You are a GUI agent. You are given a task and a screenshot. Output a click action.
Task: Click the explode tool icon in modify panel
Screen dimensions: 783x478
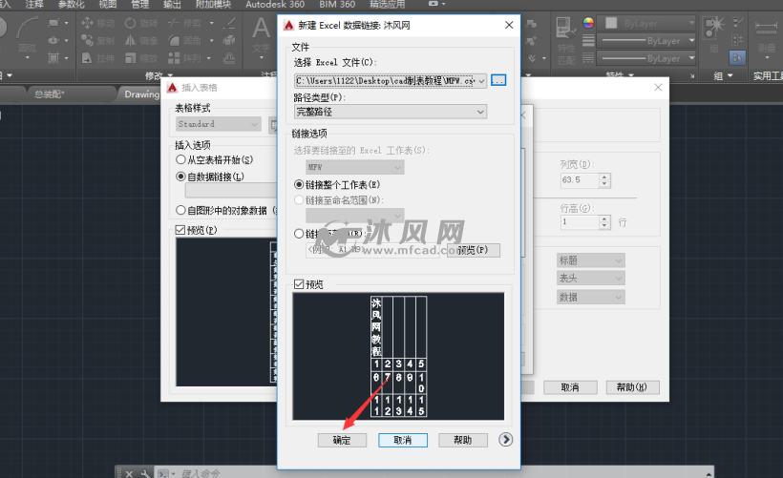229,40
